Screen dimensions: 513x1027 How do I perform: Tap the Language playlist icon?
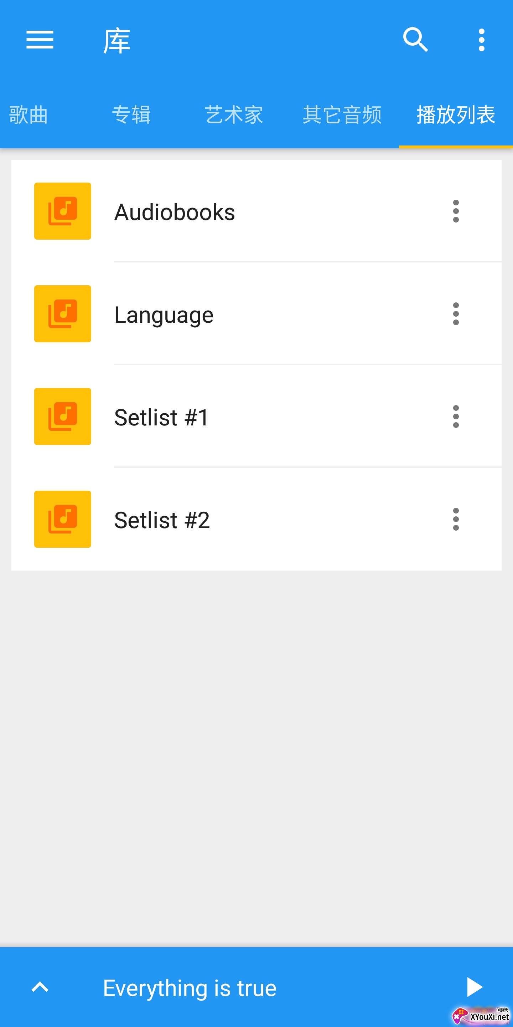tap(63, 314)
